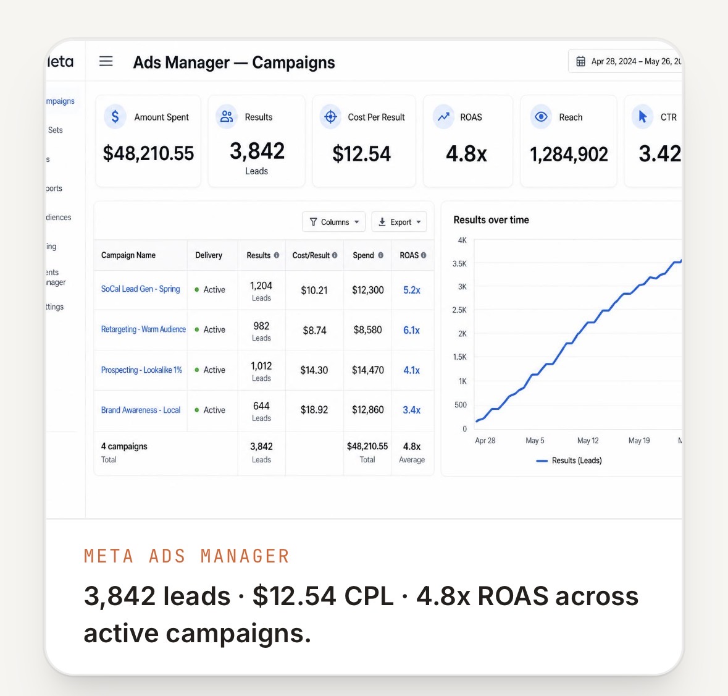Click the 4.1x ROAS value
The height and width of the screenshot is (696, 728).
click(x=411, y=370)
